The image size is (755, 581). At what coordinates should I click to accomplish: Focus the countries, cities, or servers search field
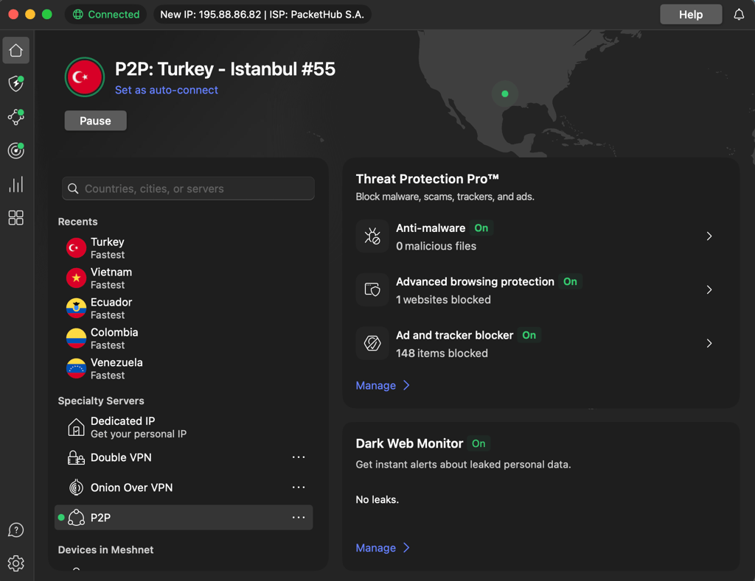coord(188,189)
